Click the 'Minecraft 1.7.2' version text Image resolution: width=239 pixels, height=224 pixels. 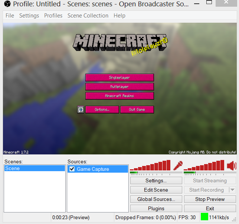[16, 152]
